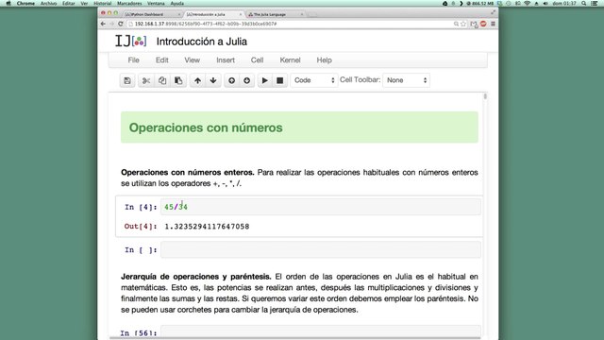This screenshot has height=340, width=604.
Task: Click the IJ notebook logo
Action: pos(131,41)
